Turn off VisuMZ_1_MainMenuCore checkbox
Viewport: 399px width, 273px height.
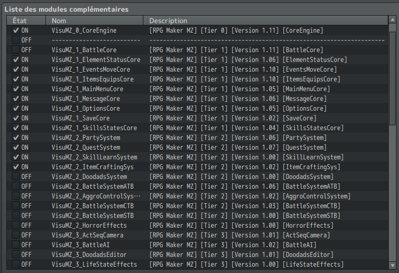[x=16, y=89]
